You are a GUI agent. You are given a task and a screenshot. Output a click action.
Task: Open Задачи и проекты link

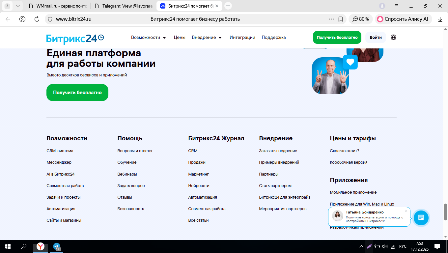pos(64,197)
